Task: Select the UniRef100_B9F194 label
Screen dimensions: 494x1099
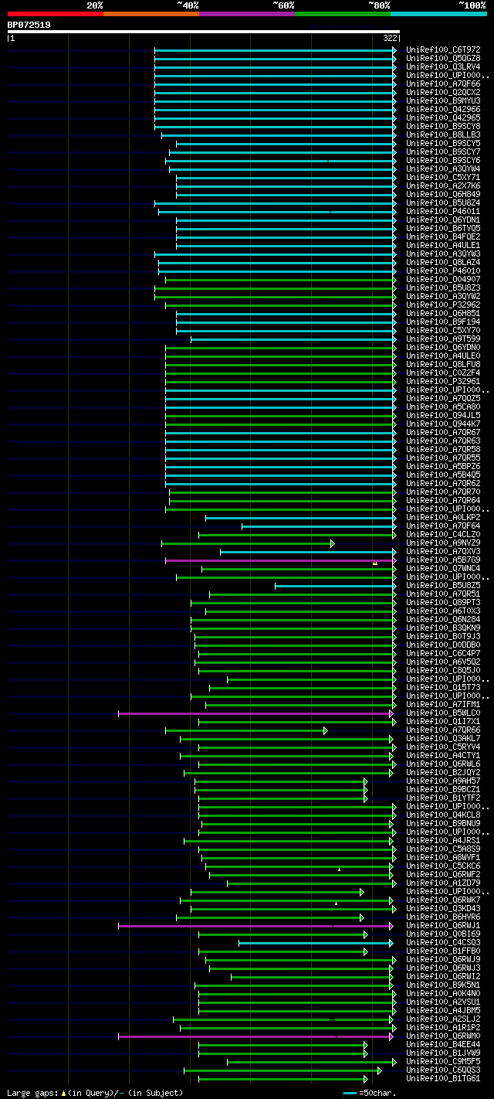Action: [x=443, y=322]
